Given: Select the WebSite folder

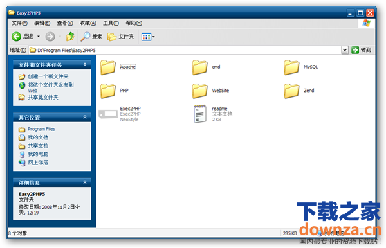Looking at the screenshot, I should [x=211, y=91].
